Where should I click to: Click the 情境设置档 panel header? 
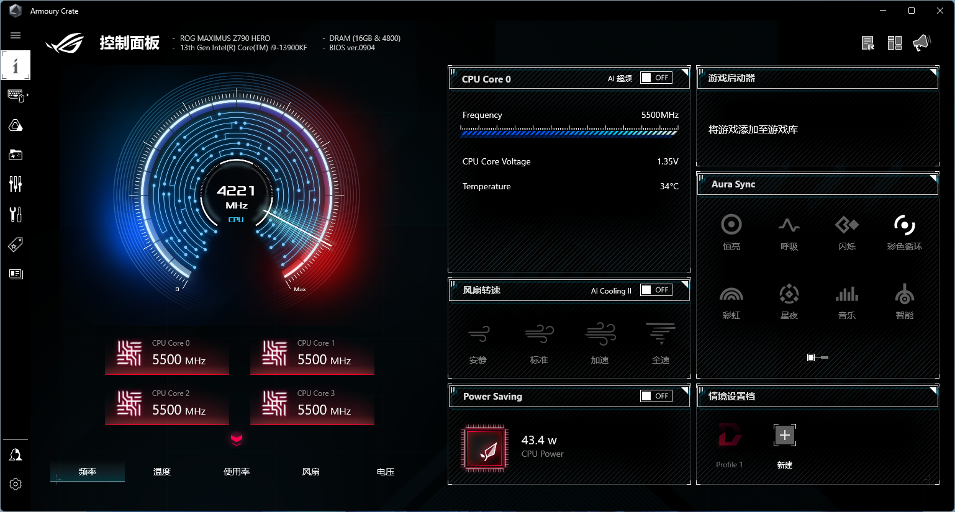818,397
